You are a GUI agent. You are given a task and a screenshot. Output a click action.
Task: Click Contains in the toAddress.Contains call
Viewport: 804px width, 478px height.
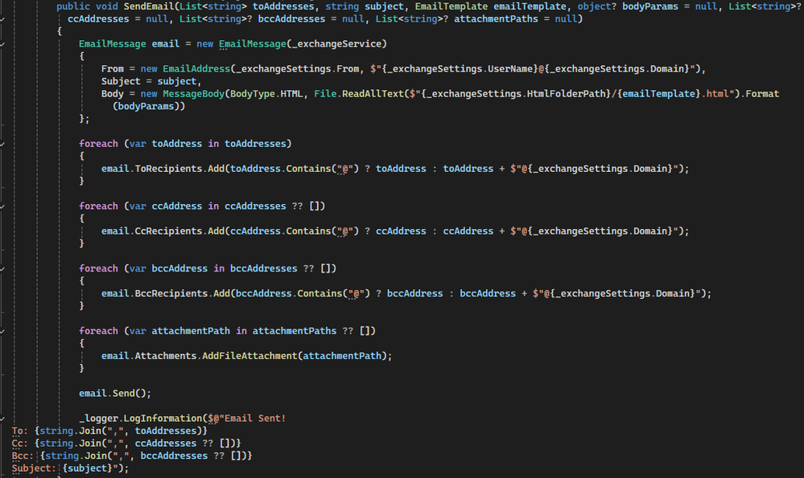[x=308, y=169]
